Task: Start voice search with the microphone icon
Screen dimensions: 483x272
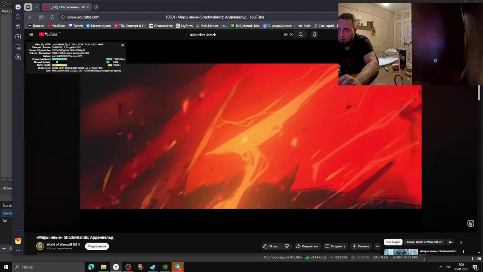Action: coord(314,34)
